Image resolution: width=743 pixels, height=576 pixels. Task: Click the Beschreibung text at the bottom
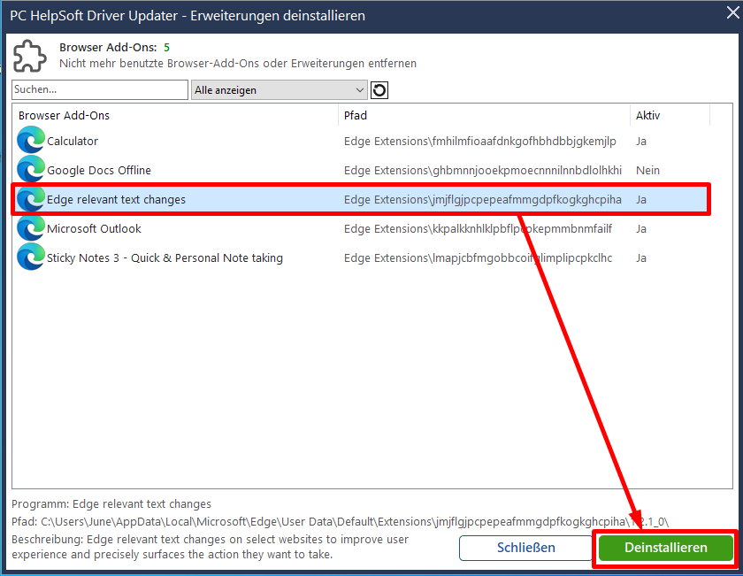pyautogui.click(x=210, y=547)
